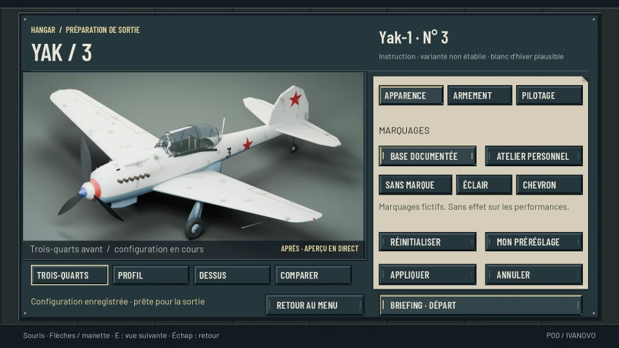Cancel changes with Annuler

[534, 275]
